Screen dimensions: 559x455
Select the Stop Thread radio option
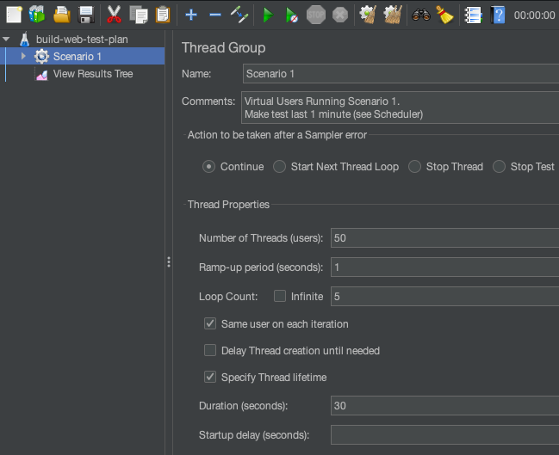[415, 167]
